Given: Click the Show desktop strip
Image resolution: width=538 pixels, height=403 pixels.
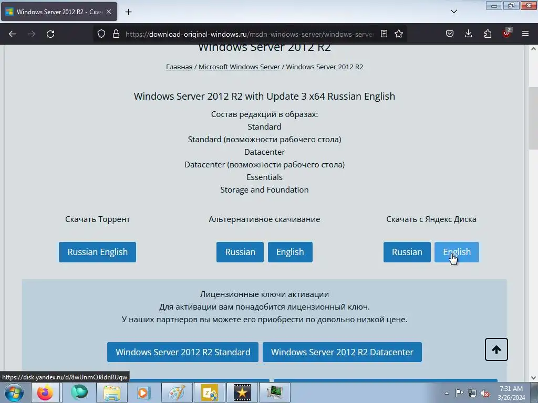Looking at the screenshot, I should click(534, 393).
